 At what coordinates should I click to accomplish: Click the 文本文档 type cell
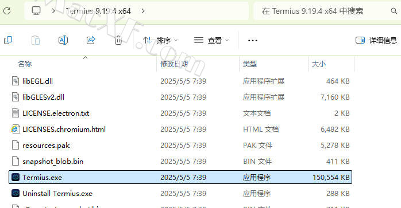click(257, 113)
